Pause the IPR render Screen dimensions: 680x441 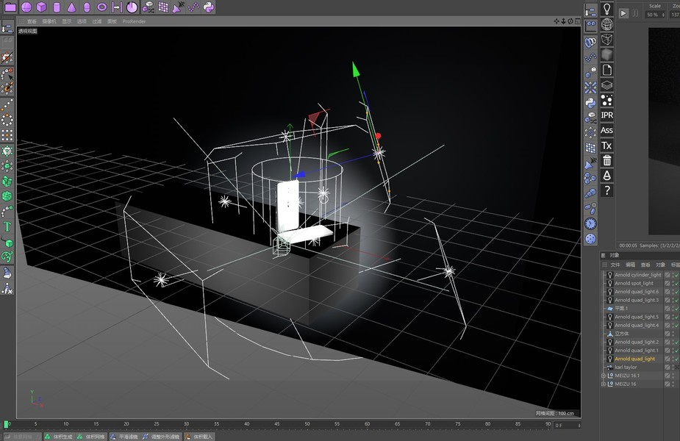click(635, 13)
